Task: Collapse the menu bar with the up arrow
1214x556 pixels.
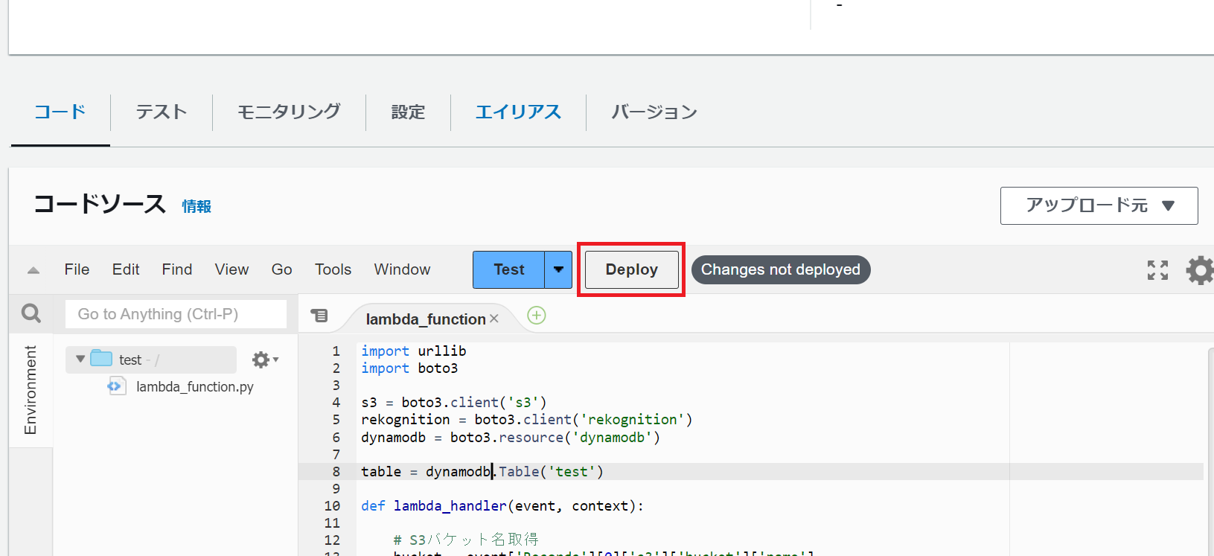Action: pos(33,270)
